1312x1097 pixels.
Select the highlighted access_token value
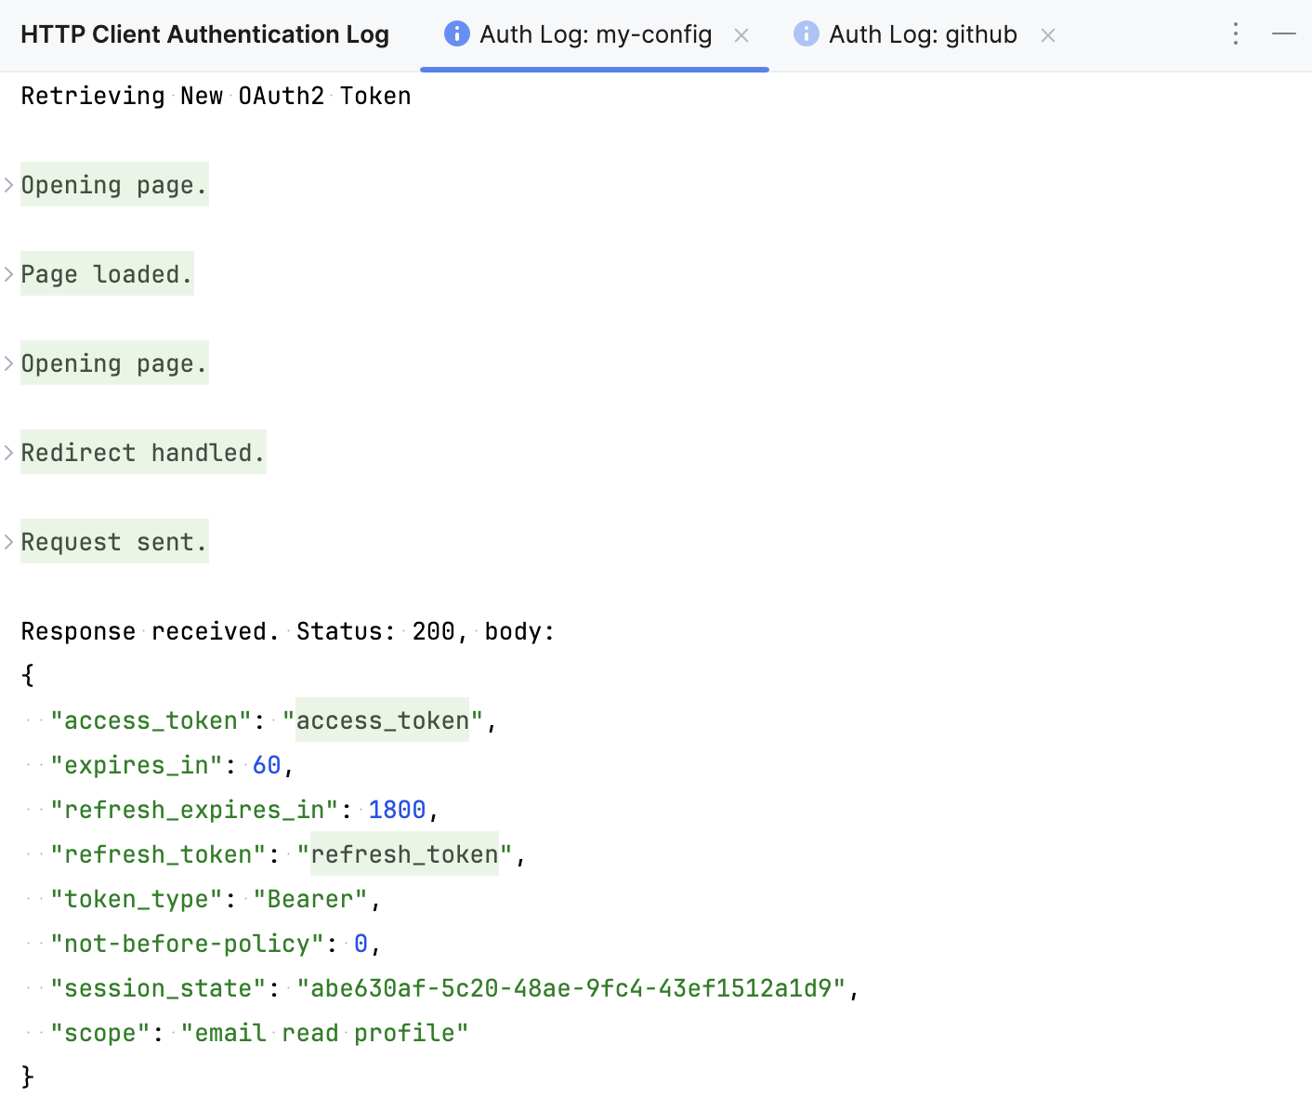point(382,720)
